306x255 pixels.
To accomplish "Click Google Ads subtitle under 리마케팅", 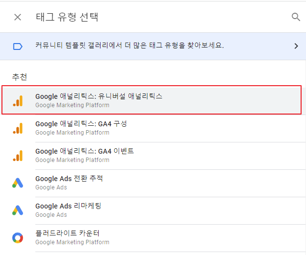I will pos(51,215).
